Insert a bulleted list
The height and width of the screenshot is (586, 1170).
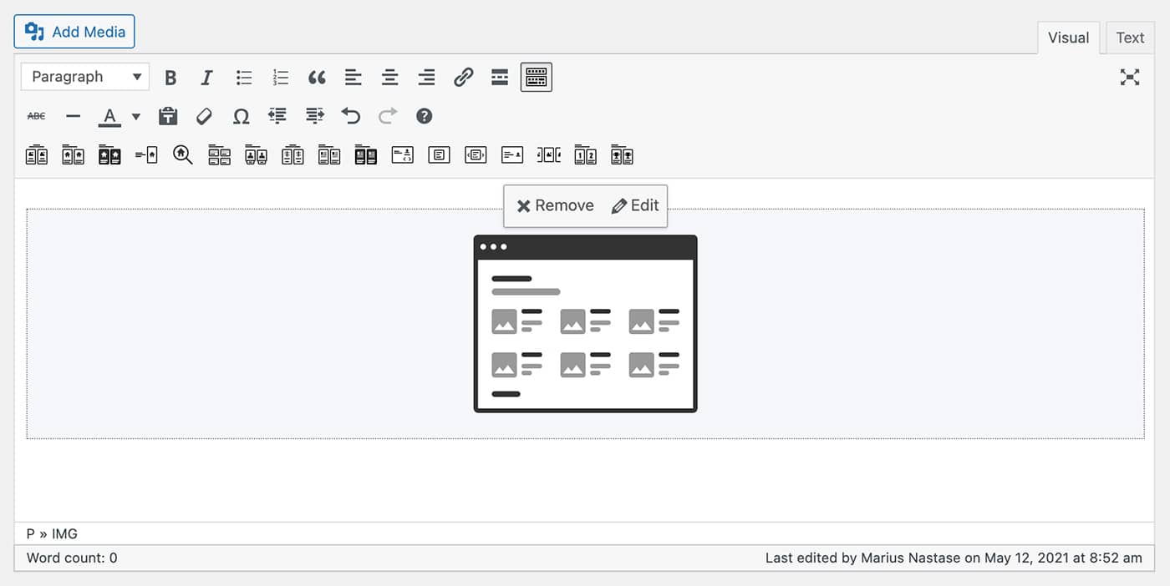[x=244, y=78]
